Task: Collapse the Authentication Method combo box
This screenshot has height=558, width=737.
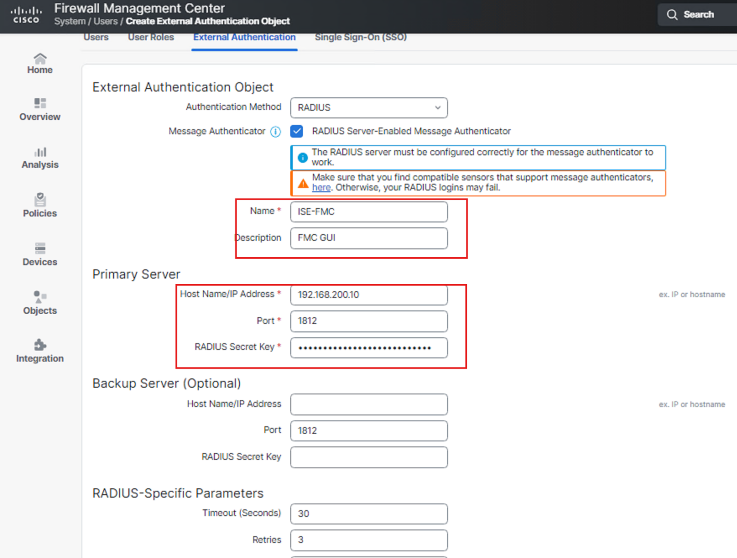Action: pos(436,107)
